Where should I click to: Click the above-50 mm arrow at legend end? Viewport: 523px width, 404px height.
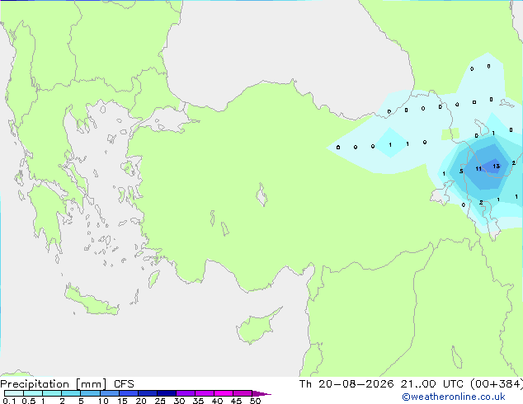pos(261,393)
